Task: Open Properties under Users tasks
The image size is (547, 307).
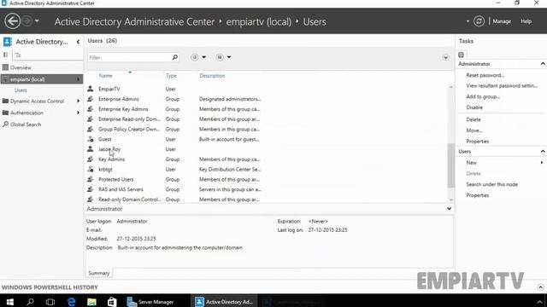Action: 478,195
